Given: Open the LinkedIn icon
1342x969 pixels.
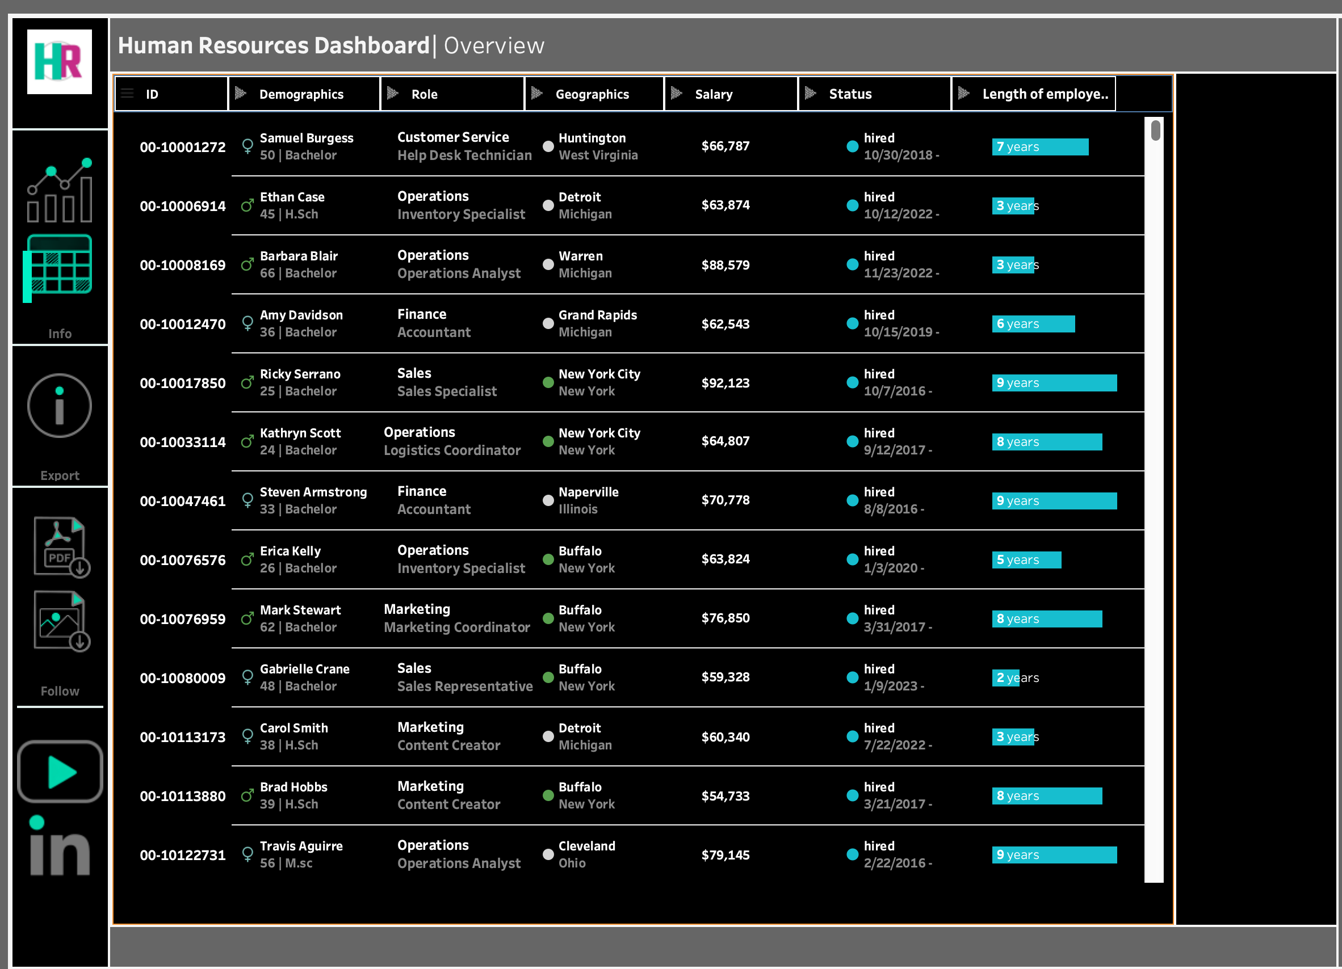Looking at the screenshot, I should tap(59, 846).
